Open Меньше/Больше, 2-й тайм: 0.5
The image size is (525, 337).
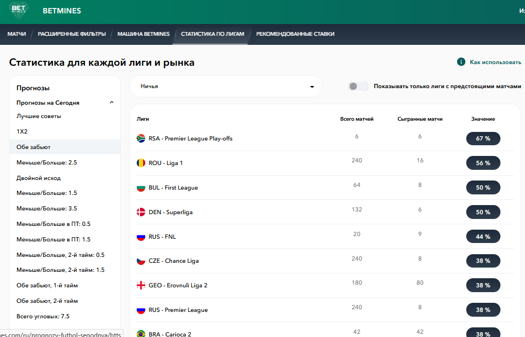click(60, 255)
